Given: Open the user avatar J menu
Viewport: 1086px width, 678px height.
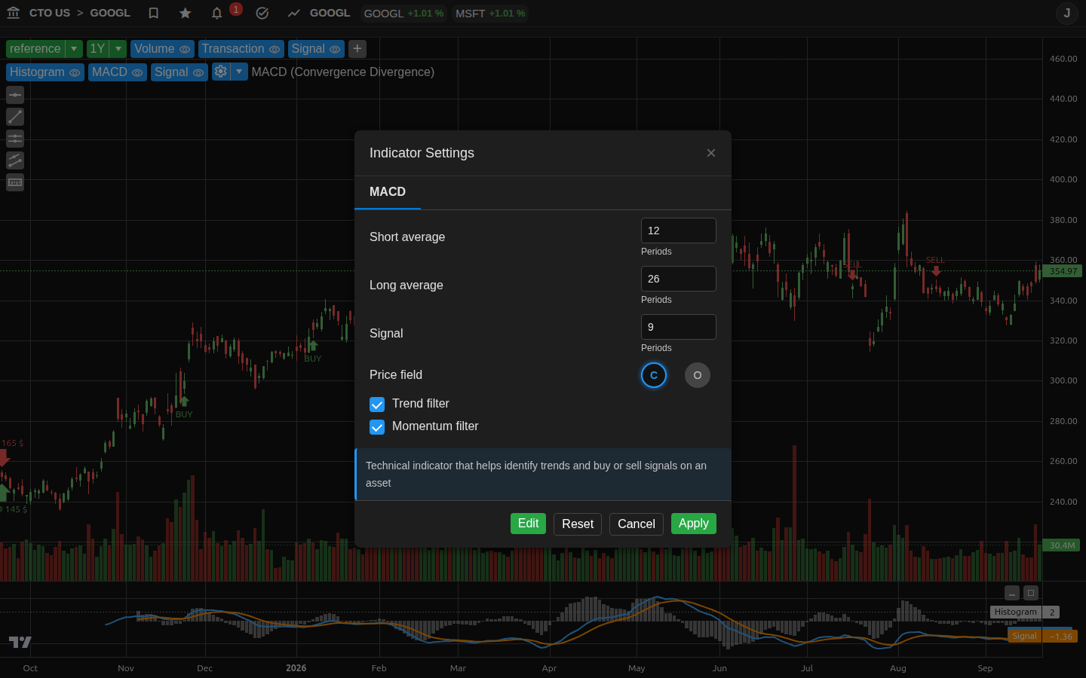Looking at the screenshot, I should tap(1067, 13).
